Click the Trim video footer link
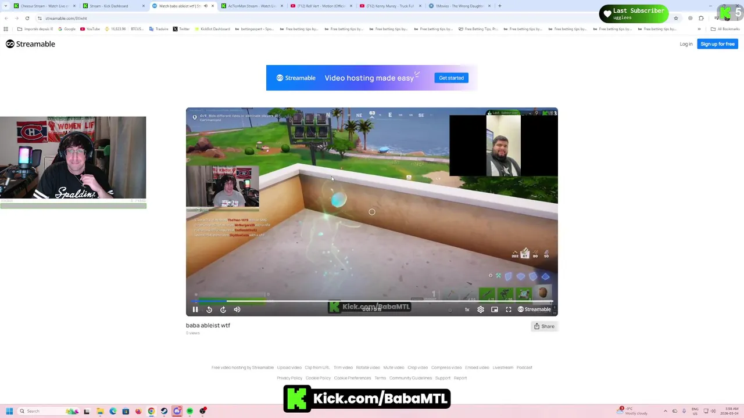 pyautogui.click(x=343, y=367)
